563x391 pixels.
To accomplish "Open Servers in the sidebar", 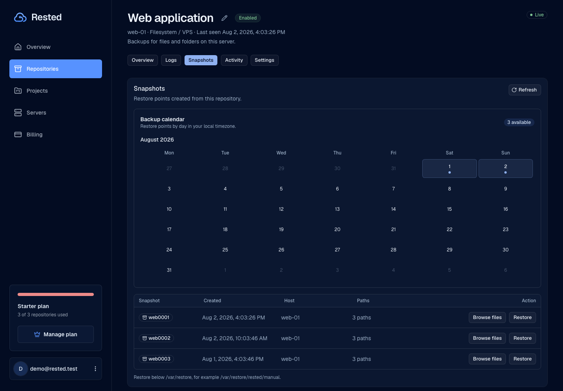I will [x=56, y=113].
